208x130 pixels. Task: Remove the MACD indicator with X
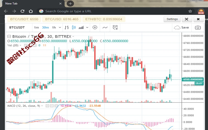point(56,106)
